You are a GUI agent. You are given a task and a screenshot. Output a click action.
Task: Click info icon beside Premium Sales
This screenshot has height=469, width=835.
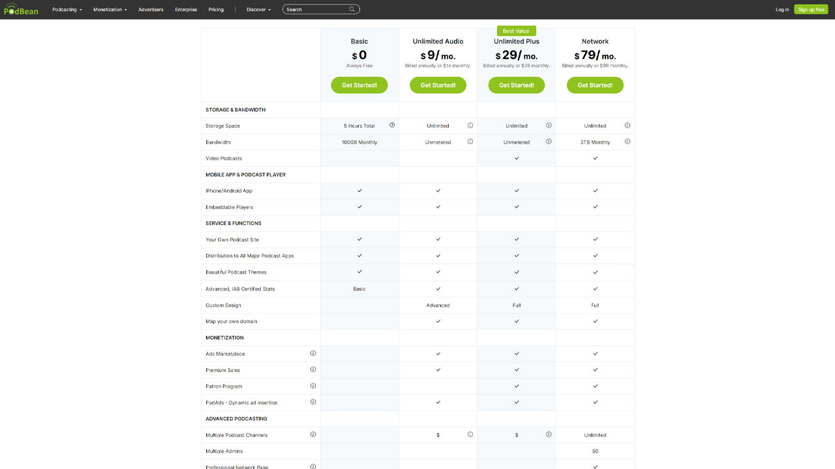313,369
